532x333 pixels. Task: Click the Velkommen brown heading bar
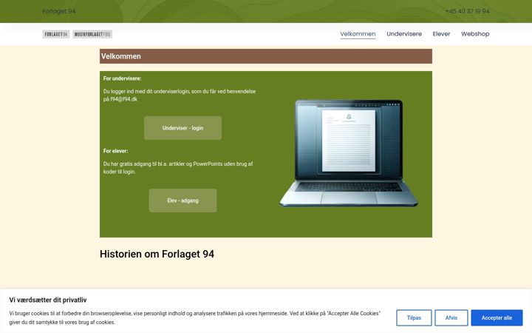[x=266, y=56]
